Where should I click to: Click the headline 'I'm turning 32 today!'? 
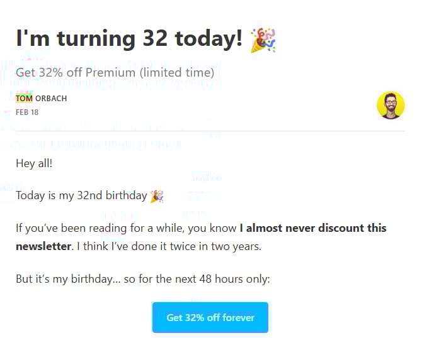click(x=129, y=39)
